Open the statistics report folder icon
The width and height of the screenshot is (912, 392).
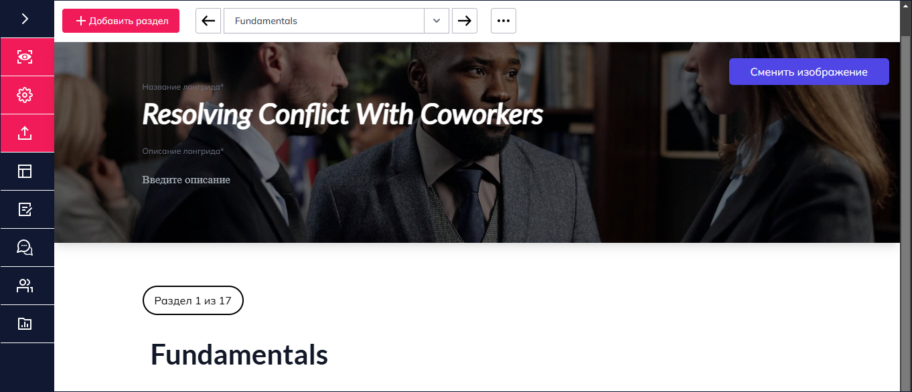point(25,324)
